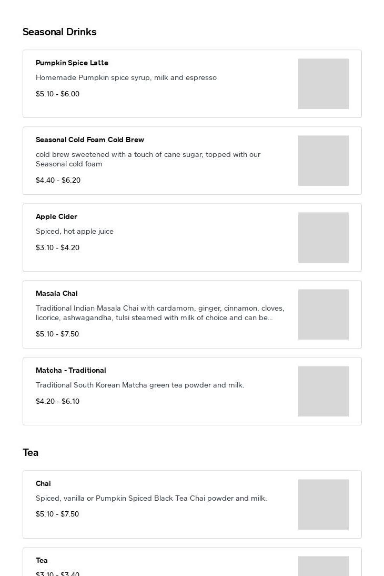The image size is (384, 576).
Task: Click the Apple Cider description text
Action: [75, 231]
